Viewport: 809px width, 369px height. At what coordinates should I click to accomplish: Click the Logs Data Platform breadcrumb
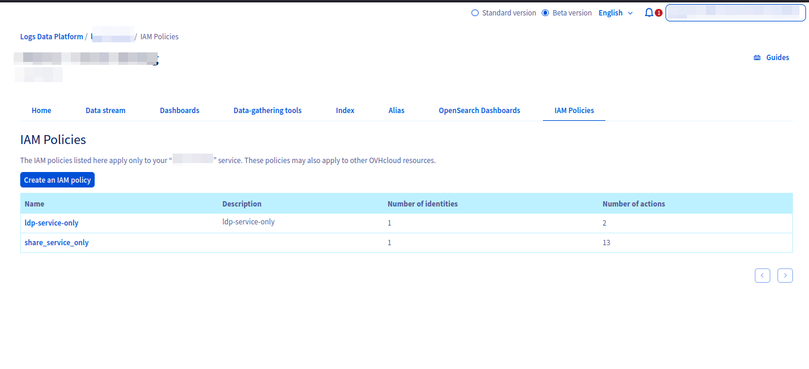click(x=52, y=37)
